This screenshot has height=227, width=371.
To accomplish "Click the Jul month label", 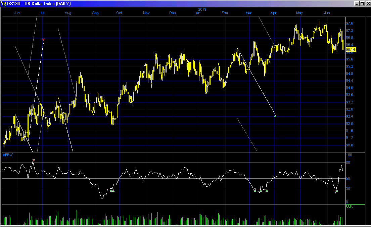I will click(42, 13).
